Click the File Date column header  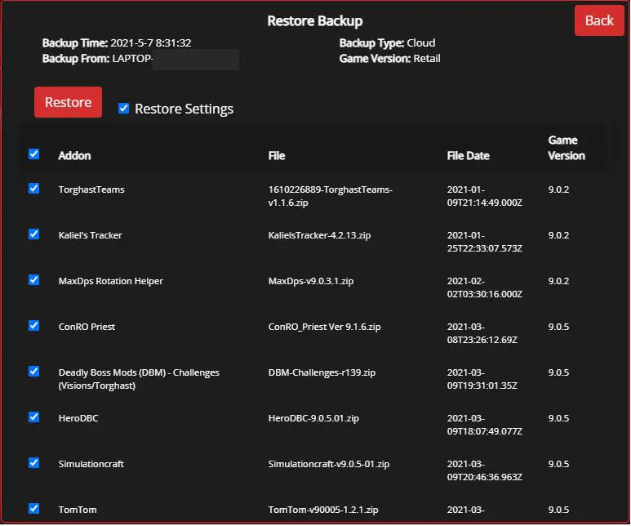point(468,156)
